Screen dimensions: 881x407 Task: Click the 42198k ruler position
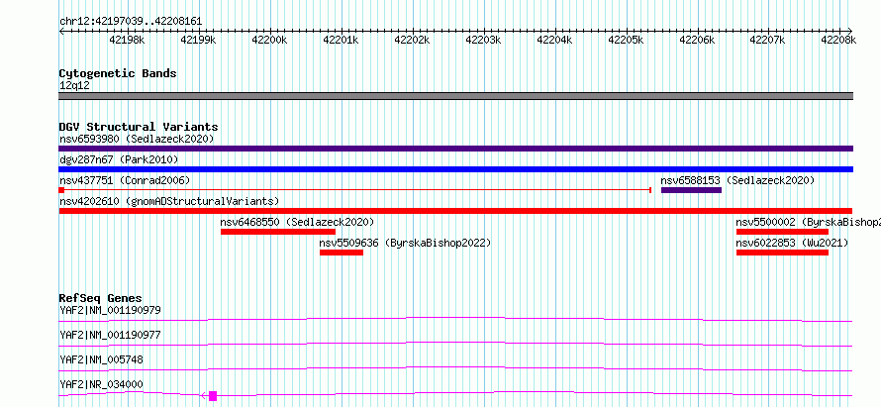tap(128, 40)
